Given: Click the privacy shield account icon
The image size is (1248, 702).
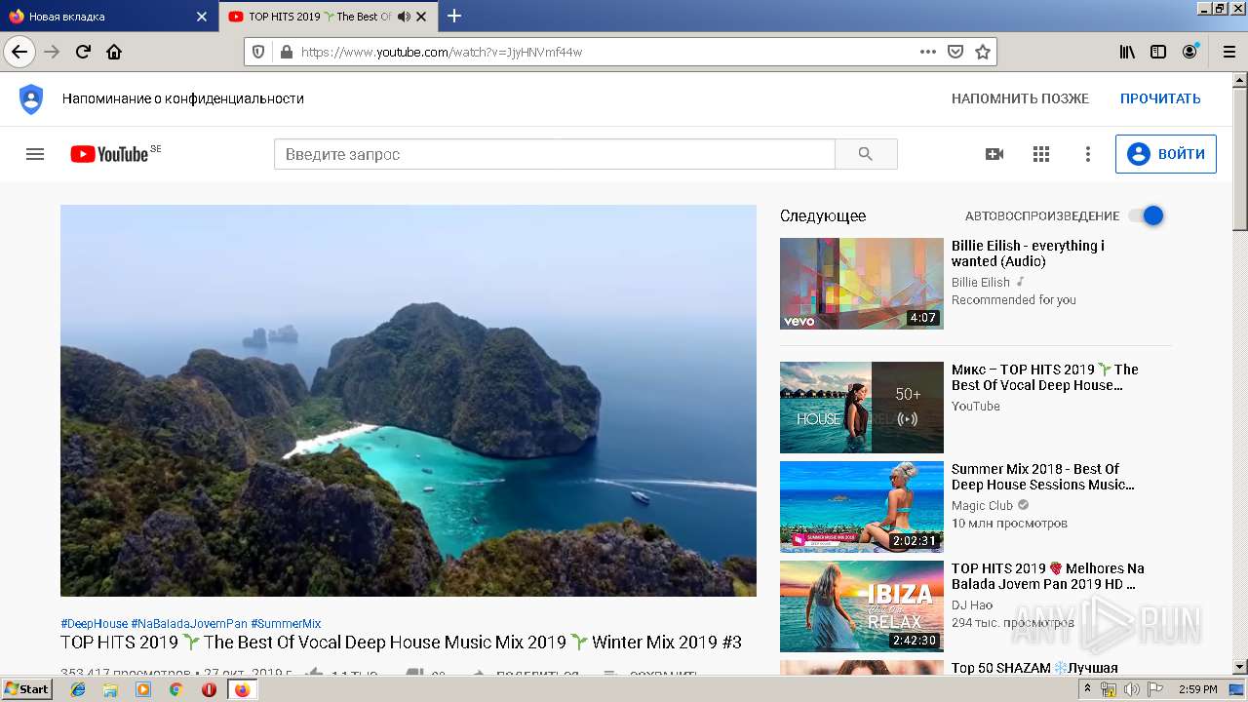Looking at the screenshot, I should [x=31, y=98].
